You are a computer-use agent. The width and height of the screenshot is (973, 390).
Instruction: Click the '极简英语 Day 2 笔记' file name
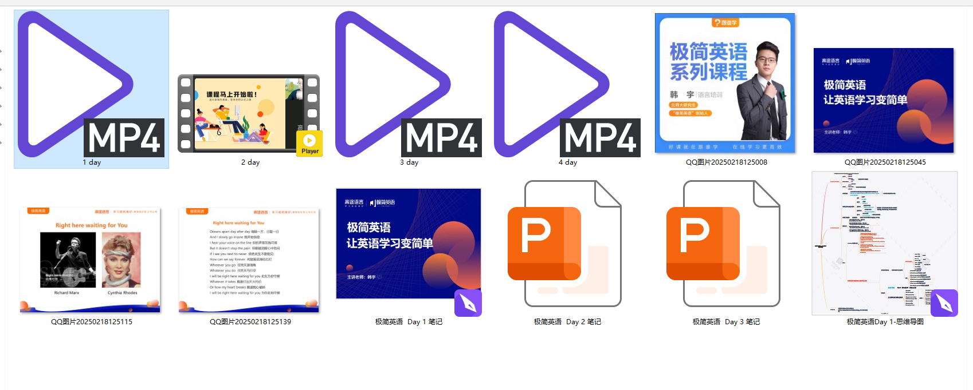pos(567,322)
